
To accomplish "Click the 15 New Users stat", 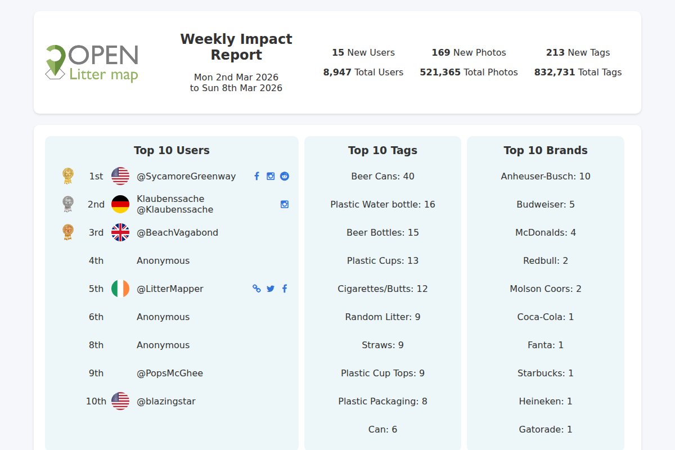I will 363,52.
